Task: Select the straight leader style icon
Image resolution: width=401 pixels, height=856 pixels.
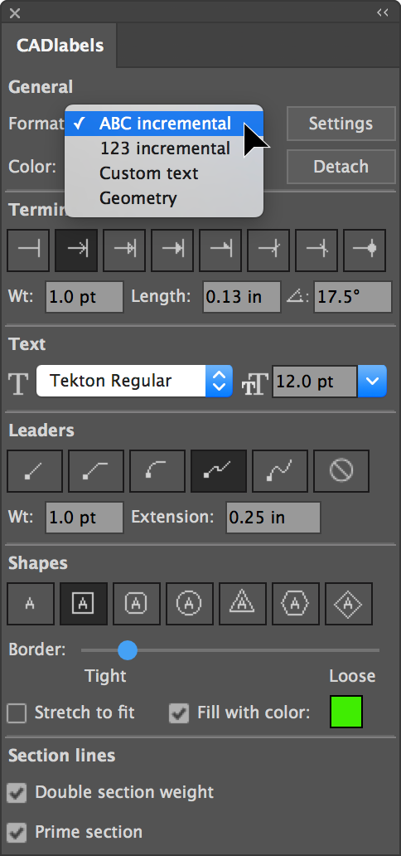Action: click(34, 470)
